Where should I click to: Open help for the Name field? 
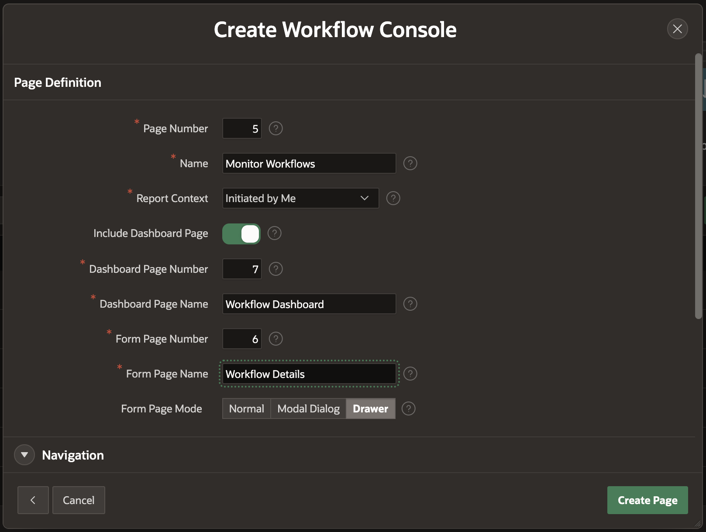410,163
